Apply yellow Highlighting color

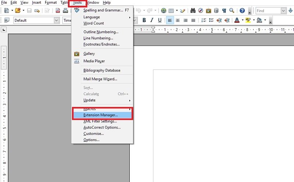248,20
